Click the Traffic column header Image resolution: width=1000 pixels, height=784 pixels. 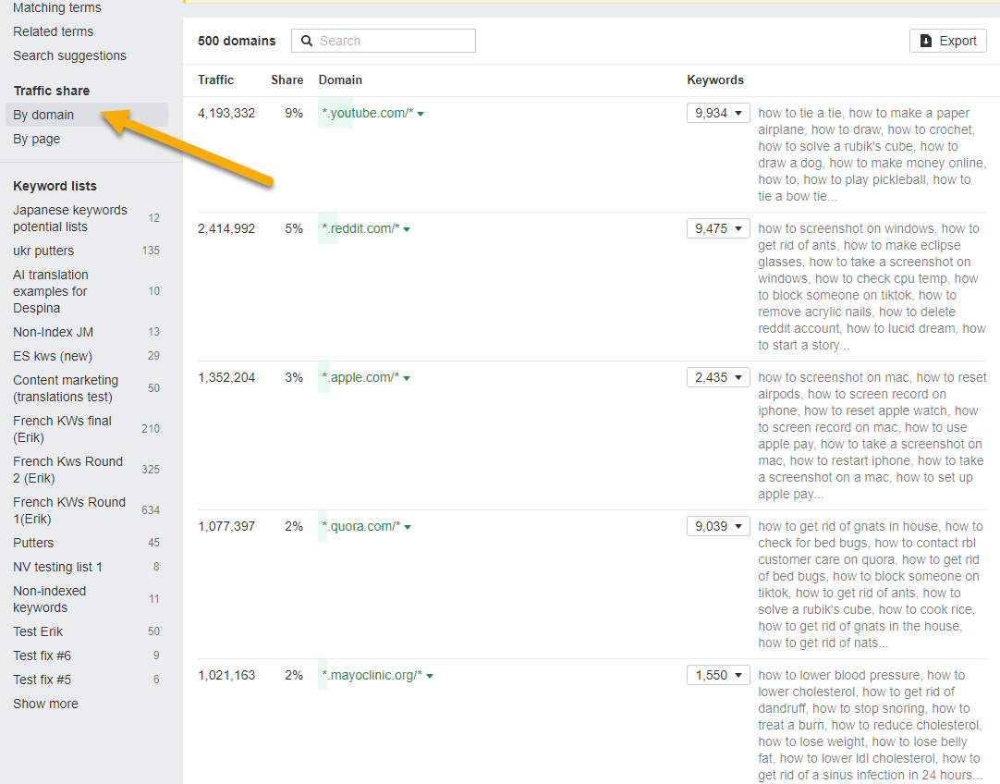pyautogui.click(x=215, y=80)
